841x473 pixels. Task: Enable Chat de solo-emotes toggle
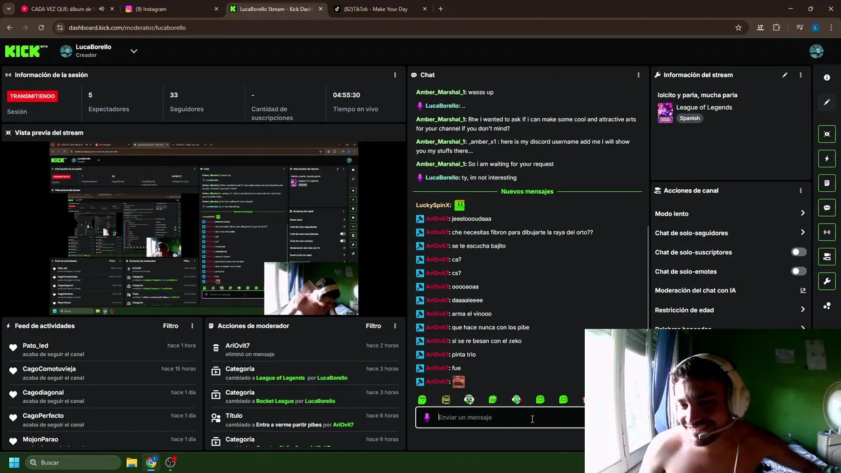798,271
